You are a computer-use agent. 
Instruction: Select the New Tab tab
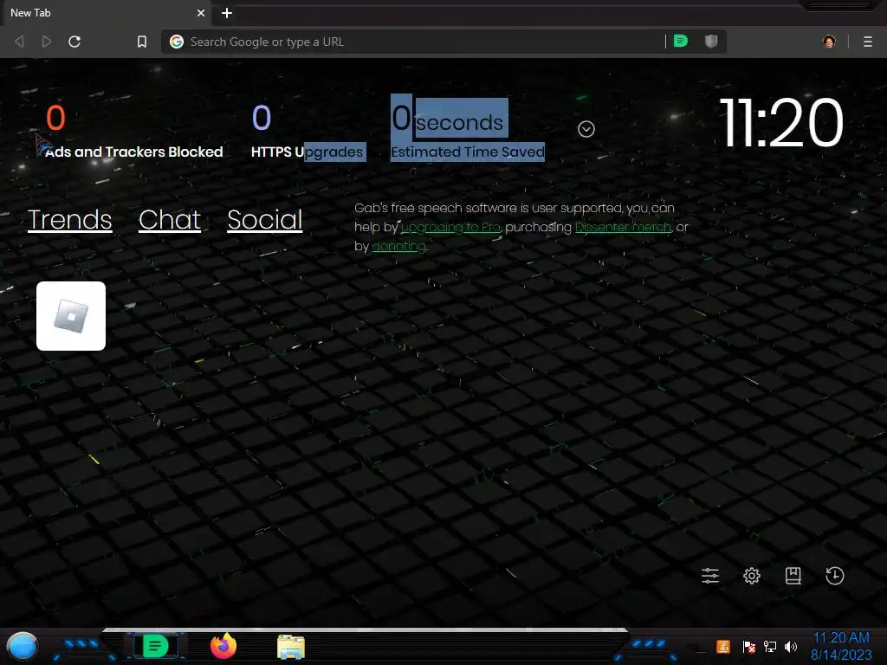click(106, 13)
